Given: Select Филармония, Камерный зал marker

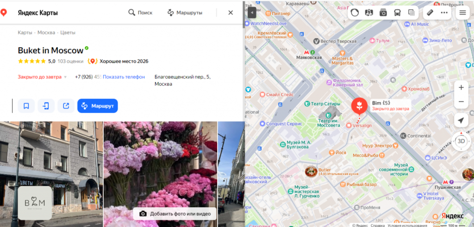Looking at the screenshot, I should click(x=344, y=83).
